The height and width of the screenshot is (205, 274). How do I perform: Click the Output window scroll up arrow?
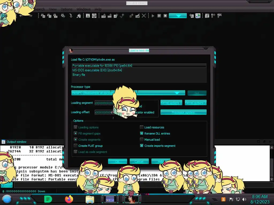(272, 147)
